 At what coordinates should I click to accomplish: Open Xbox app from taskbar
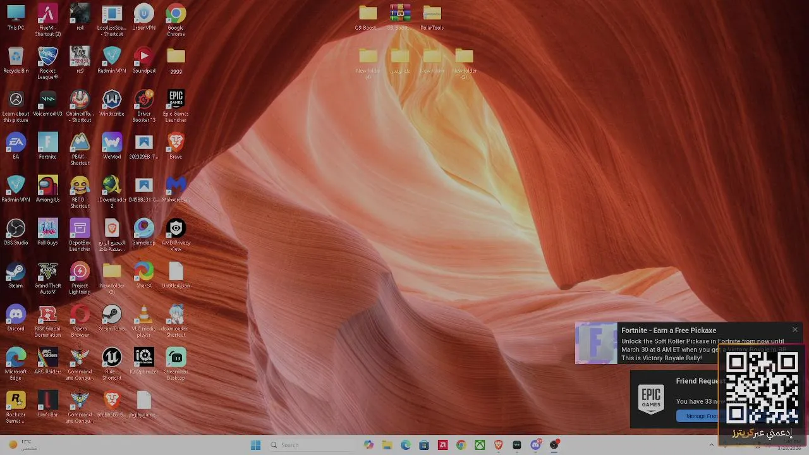(x=480, y=445)
